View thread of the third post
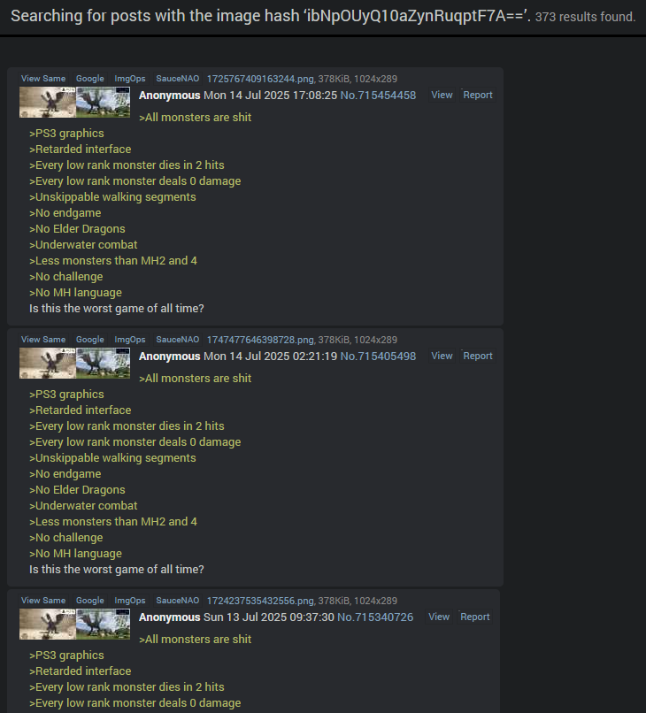646x713 pixels. coord(439,617)
